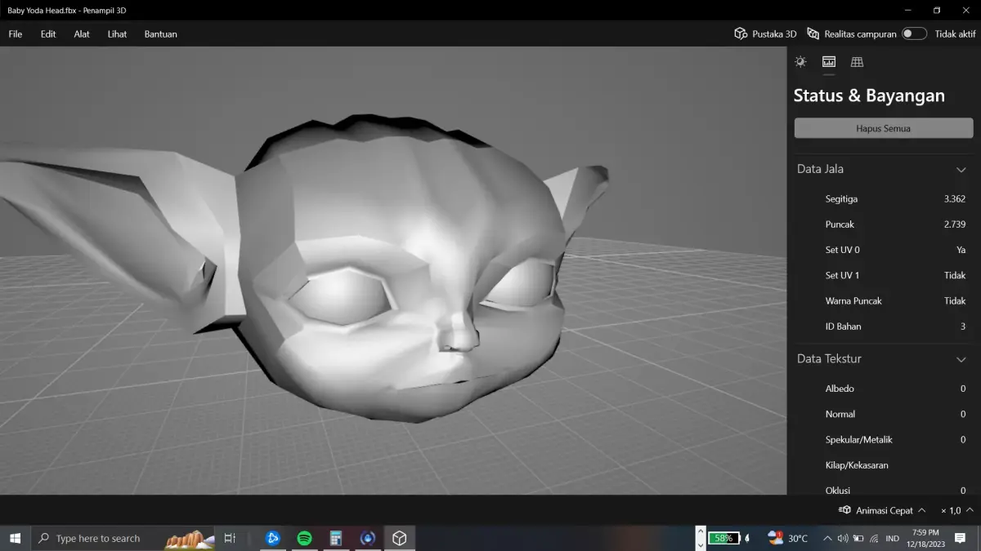Open the Alat menu

[82, 34]
